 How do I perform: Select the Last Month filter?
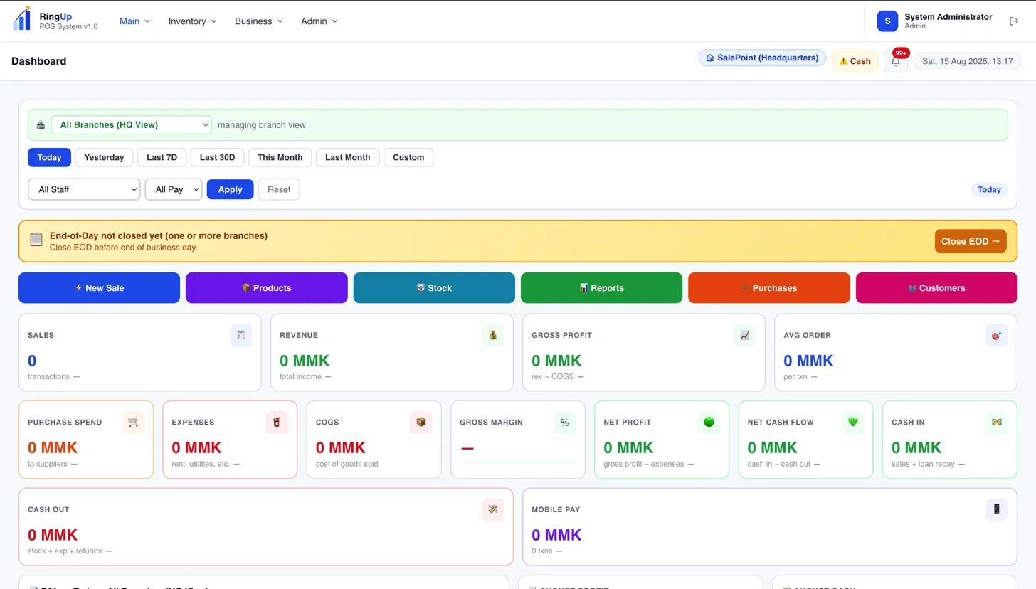point(348,157)
